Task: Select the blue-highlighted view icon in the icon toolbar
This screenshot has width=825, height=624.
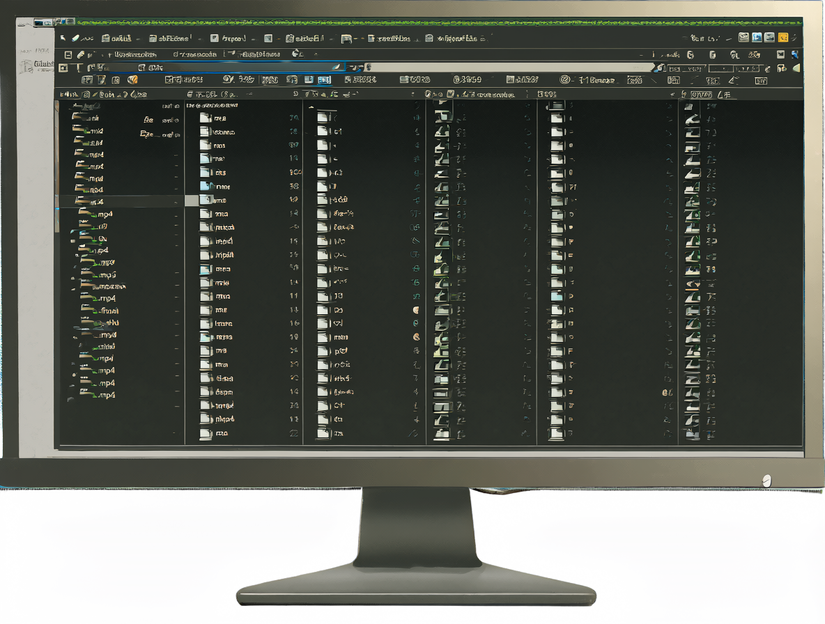Action: coord(324,80)
